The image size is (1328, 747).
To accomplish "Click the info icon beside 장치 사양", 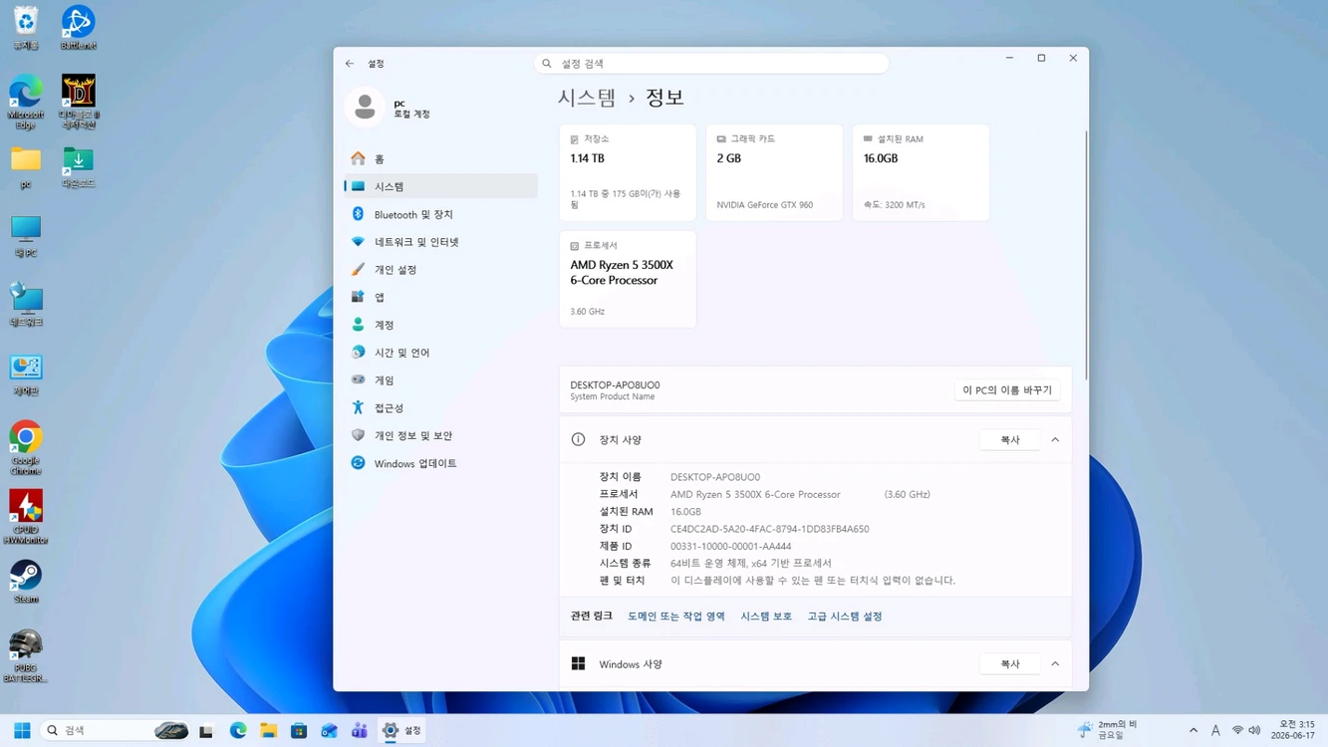I will point(578,439).
